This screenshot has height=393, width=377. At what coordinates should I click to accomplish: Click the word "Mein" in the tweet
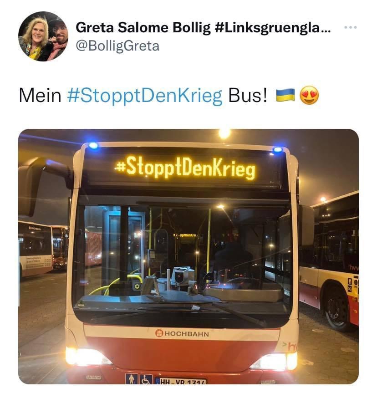[x=40, y=96]
